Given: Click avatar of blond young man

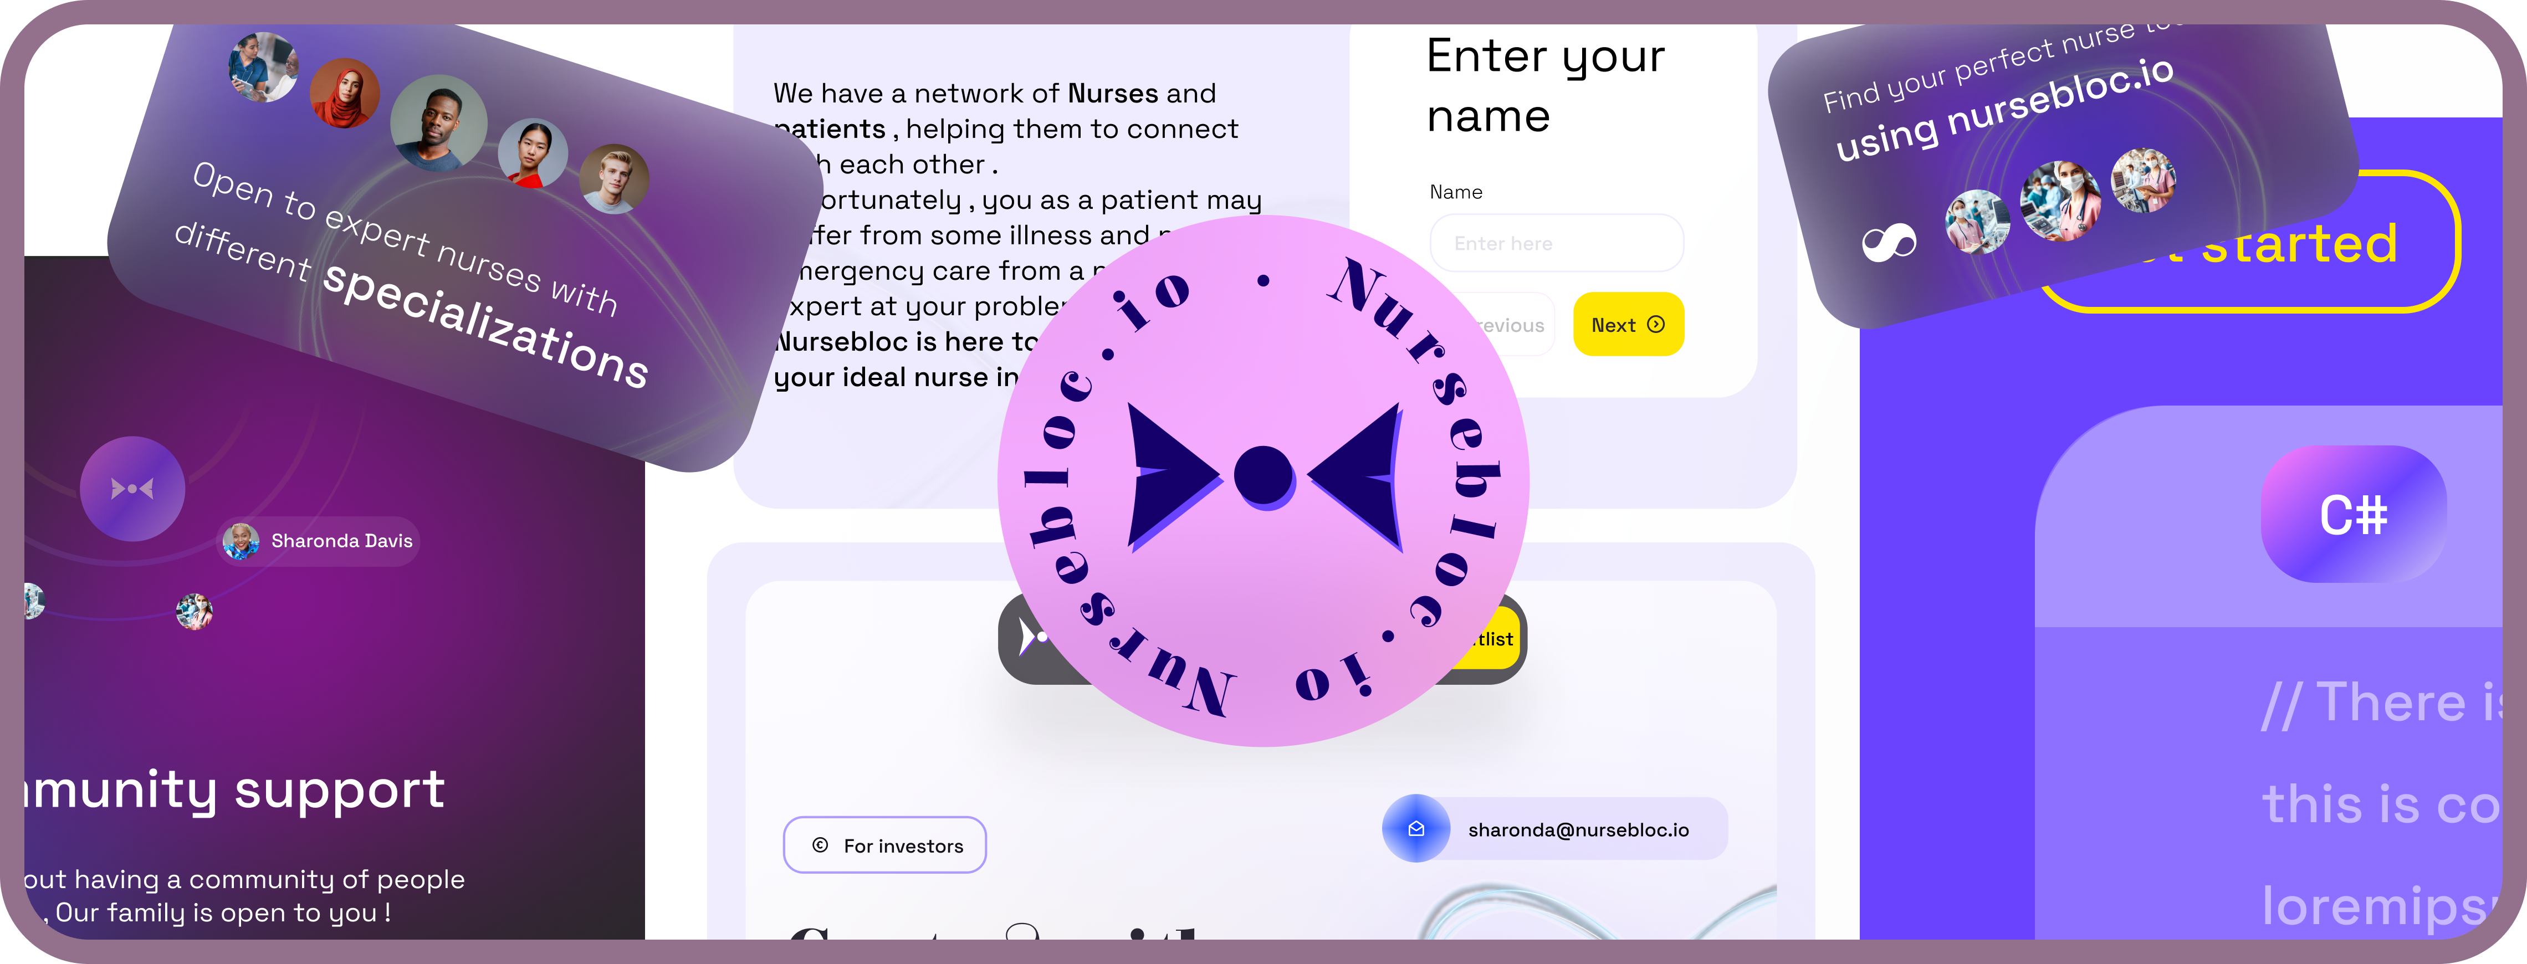Looking at the screenshot, I should coord(613,178).
